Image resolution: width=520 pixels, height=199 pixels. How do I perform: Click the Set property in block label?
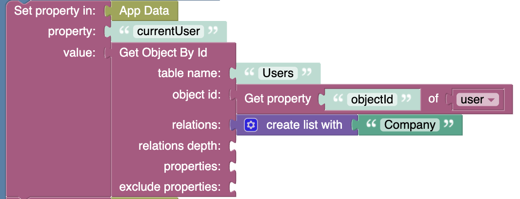click(55, 10)
